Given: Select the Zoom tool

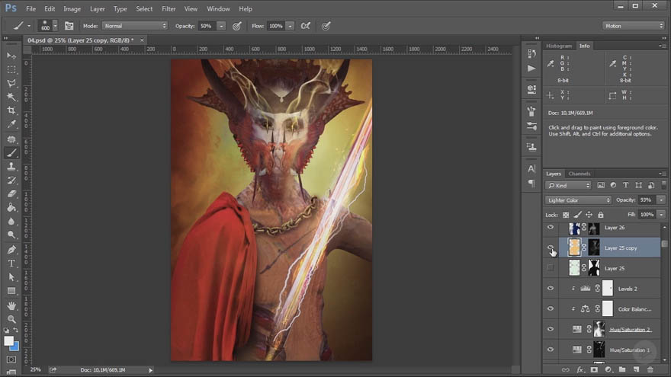Looking at the screenshot, I should pos(11,319).
